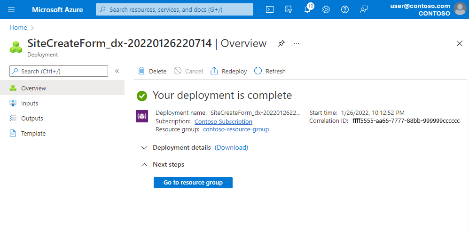Screen dimensions: 469x233
Task: Open Template in the left menu
Action: pos(62,133)
